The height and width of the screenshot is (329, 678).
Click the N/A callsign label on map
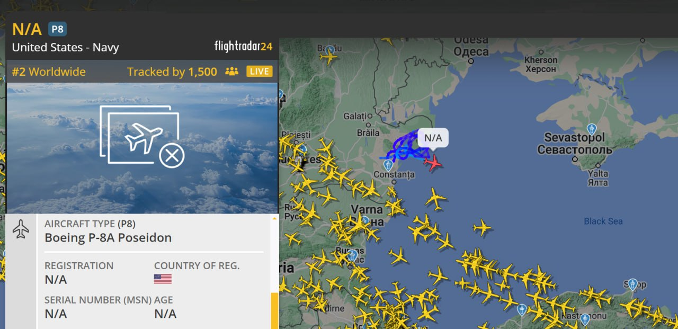click(x=433, y=138)
